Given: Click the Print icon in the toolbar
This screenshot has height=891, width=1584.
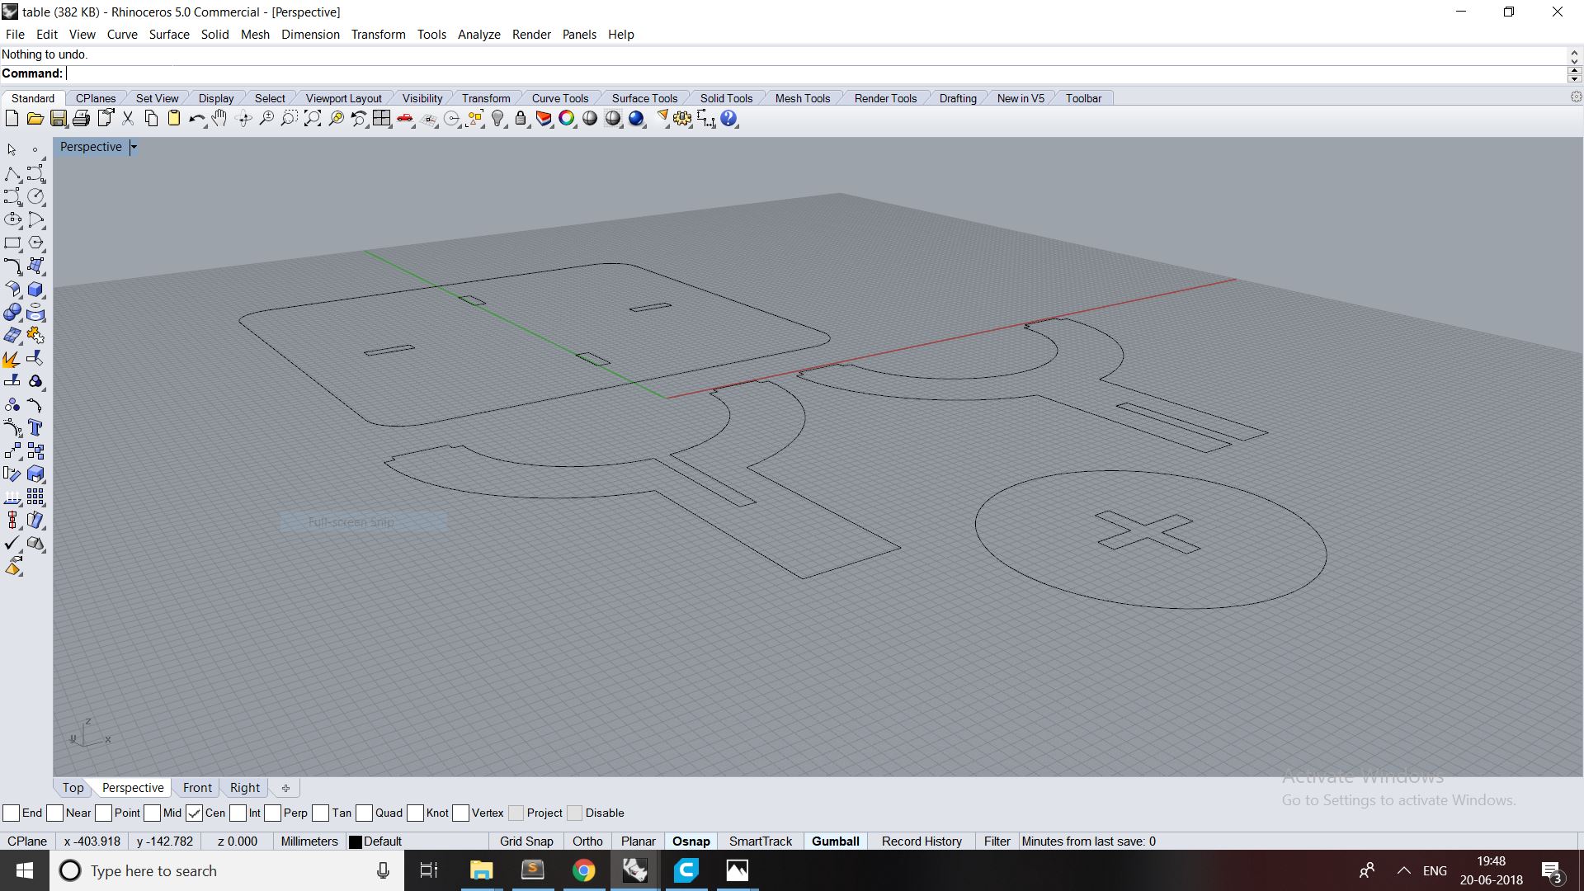Looking at the screenshot, I should (81, 119).
